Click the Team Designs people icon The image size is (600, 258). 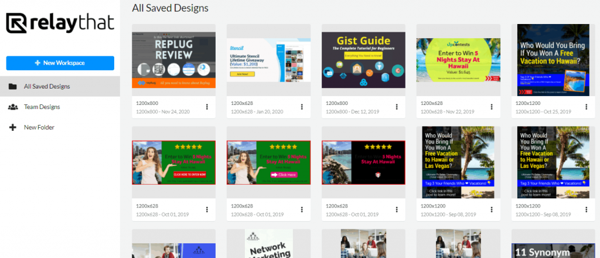click(x=13, y=107)
